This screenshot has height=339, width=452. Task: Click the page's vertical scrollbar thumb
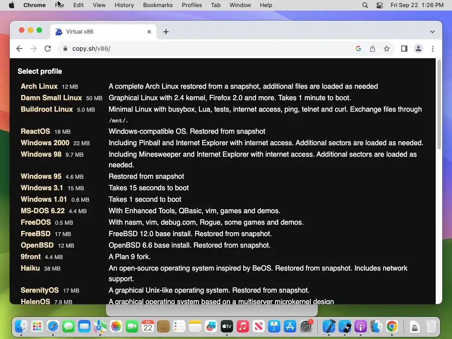click(x=439, y=104)
